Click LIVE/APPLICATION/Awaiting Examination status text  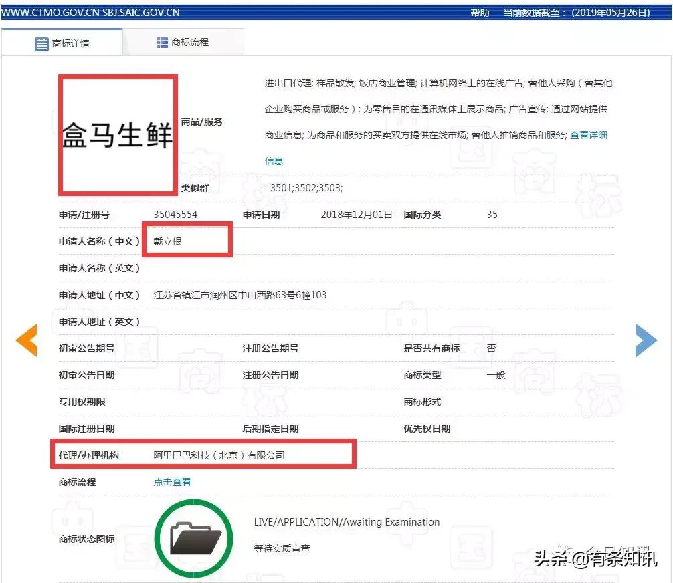pyautogui.click(x=346, y=522)
